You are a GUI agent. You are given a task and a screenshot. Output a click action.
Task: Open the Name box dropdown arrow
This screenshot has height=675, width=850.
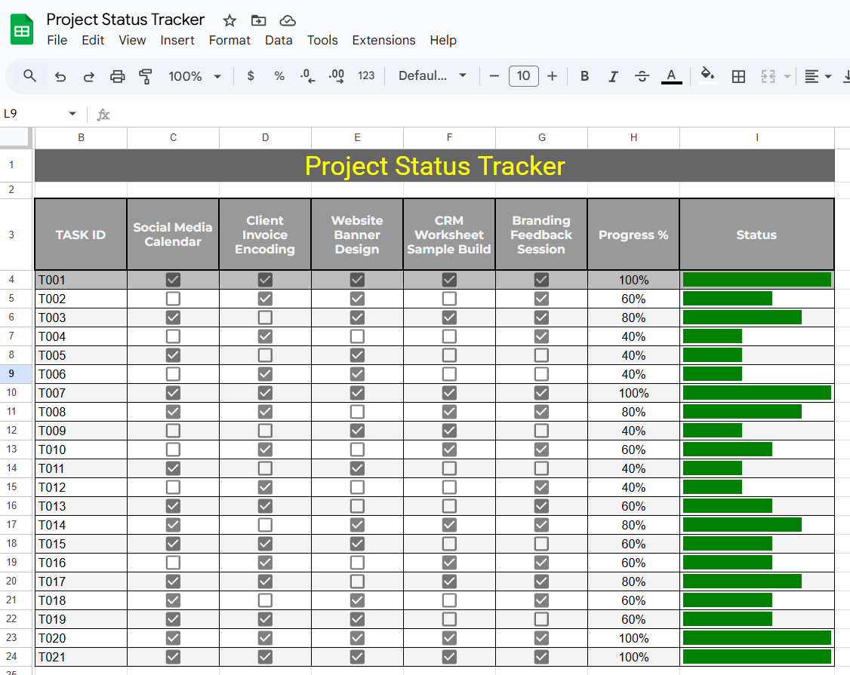tap(72, 114)
